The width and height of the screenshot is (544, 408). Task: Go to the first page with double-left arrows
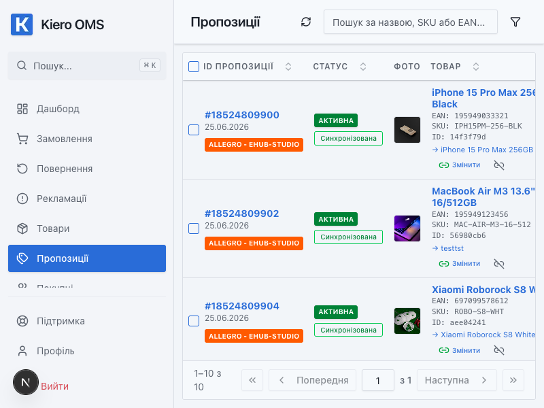click(x=252, y=380)
